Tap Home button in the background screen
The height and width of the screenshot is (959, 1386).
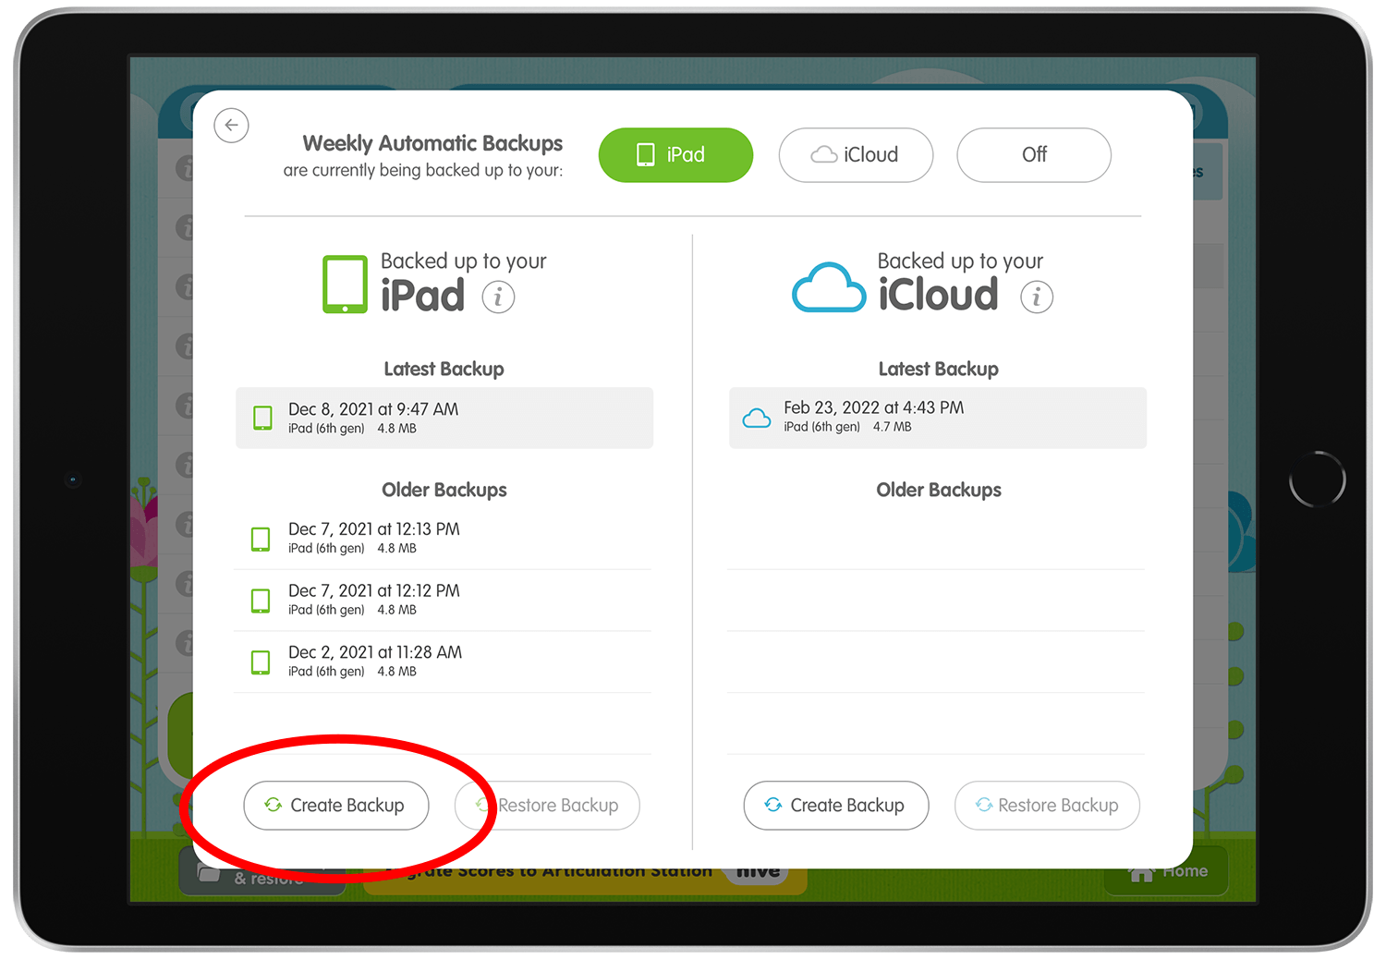point(1166,871)
